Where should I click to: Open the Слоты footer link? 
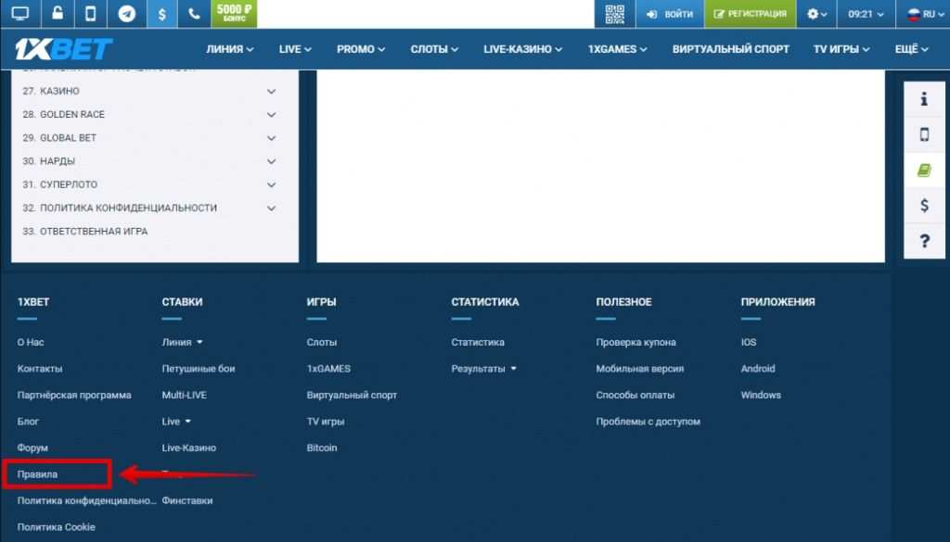pyautogui.click(x=321, y=343)
